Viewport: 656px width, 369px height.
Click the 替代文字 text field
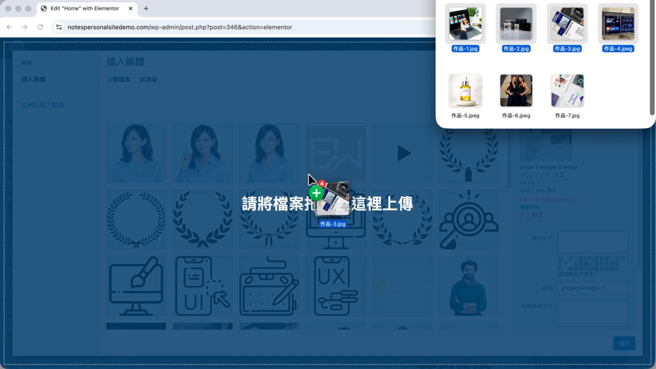pyautogui.click(x=593, y=242)
